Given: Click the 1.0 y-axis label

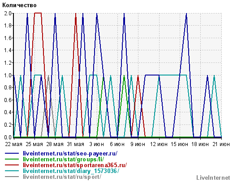Looking at the screenshot, I should coord(8,75).
